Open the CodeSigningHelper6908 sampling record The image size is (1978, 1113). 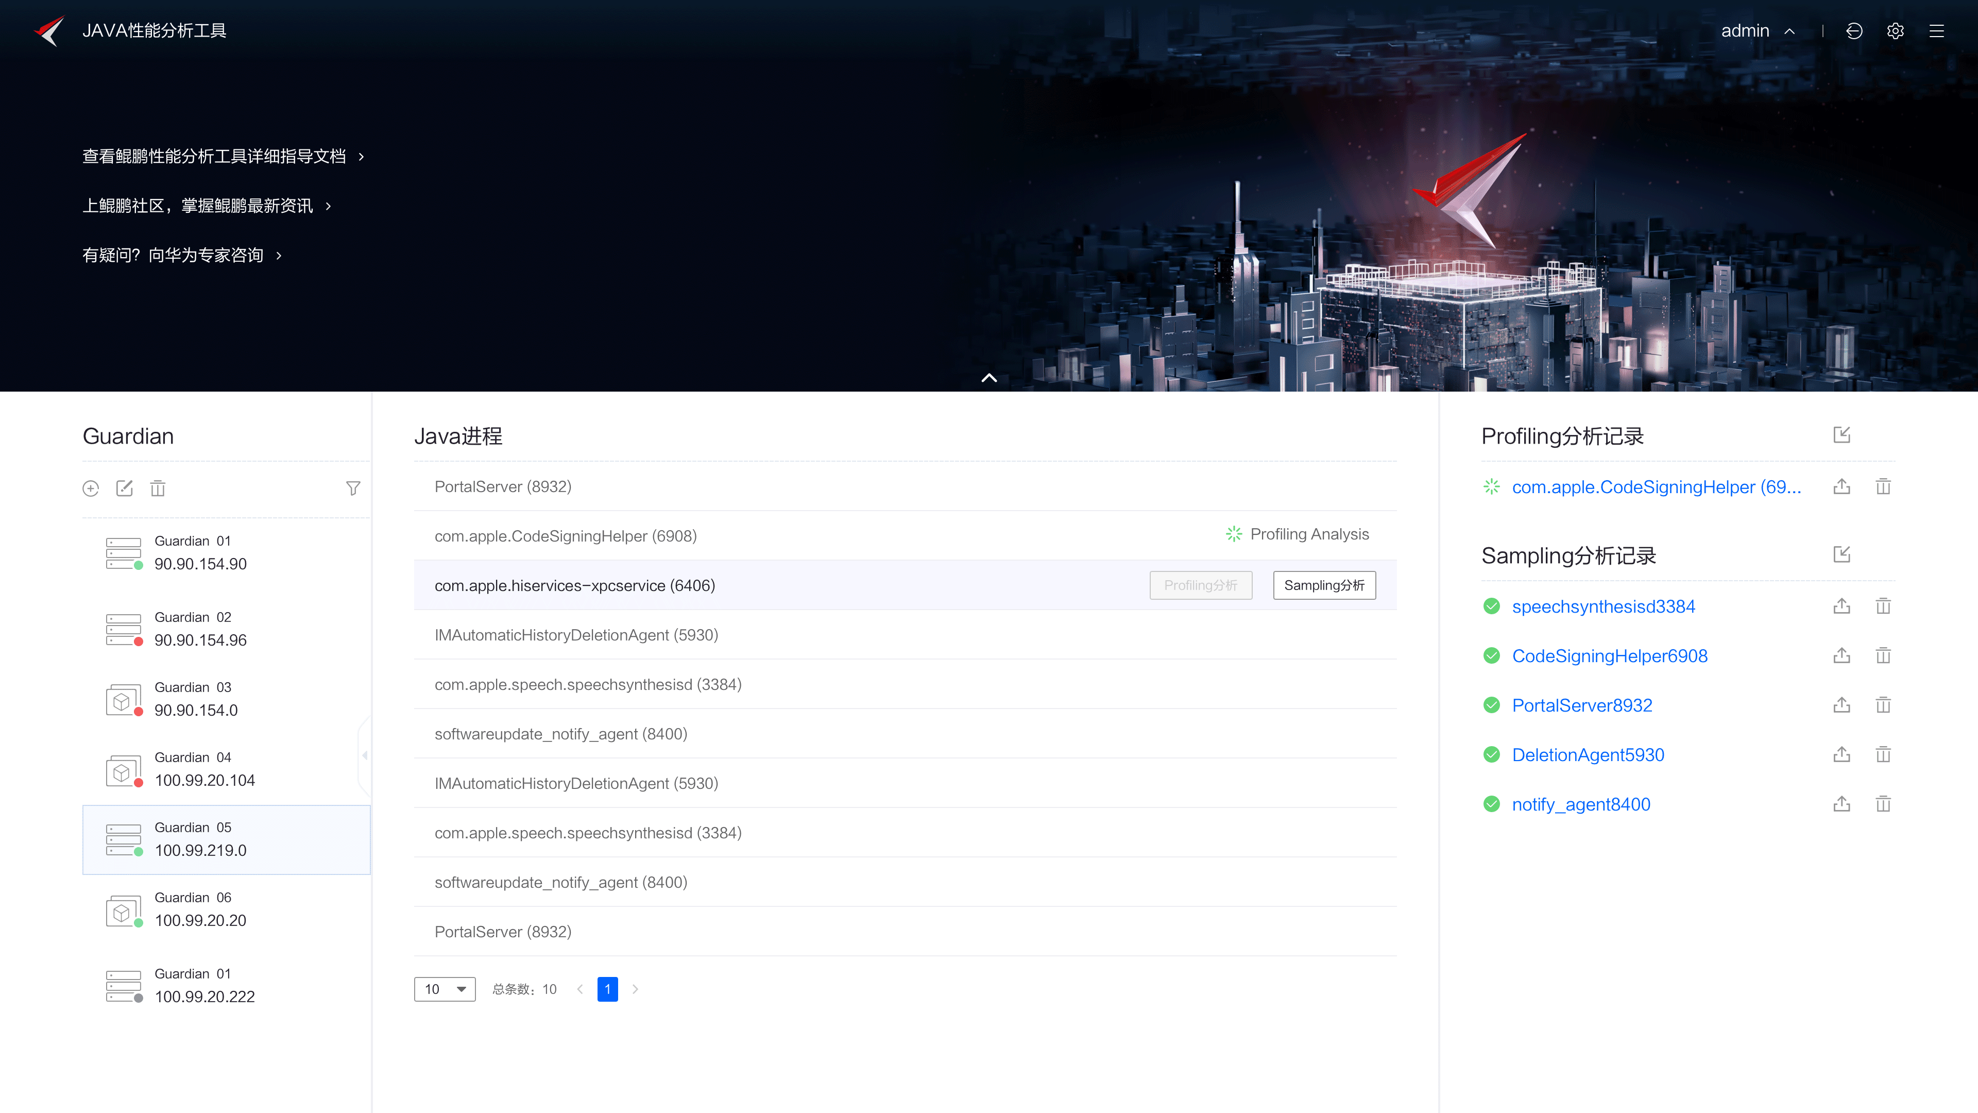pyautogui.click(x=1609, y=656)
